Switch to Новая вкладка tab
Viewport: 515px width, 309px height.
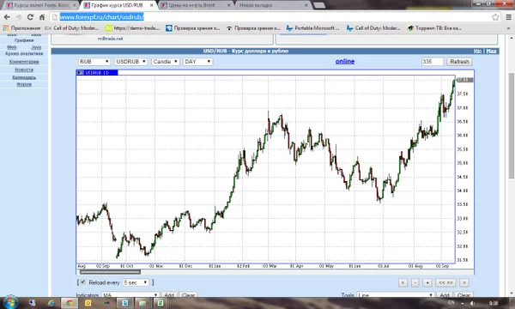[273, 5]
